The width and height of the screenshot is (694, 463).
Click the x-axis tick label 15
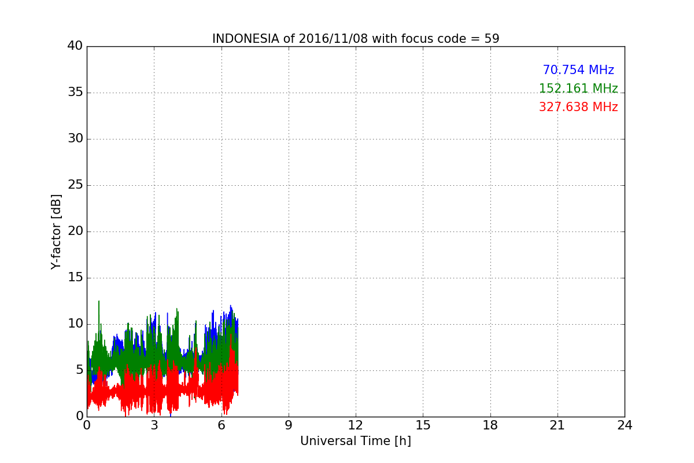(423, 425)
